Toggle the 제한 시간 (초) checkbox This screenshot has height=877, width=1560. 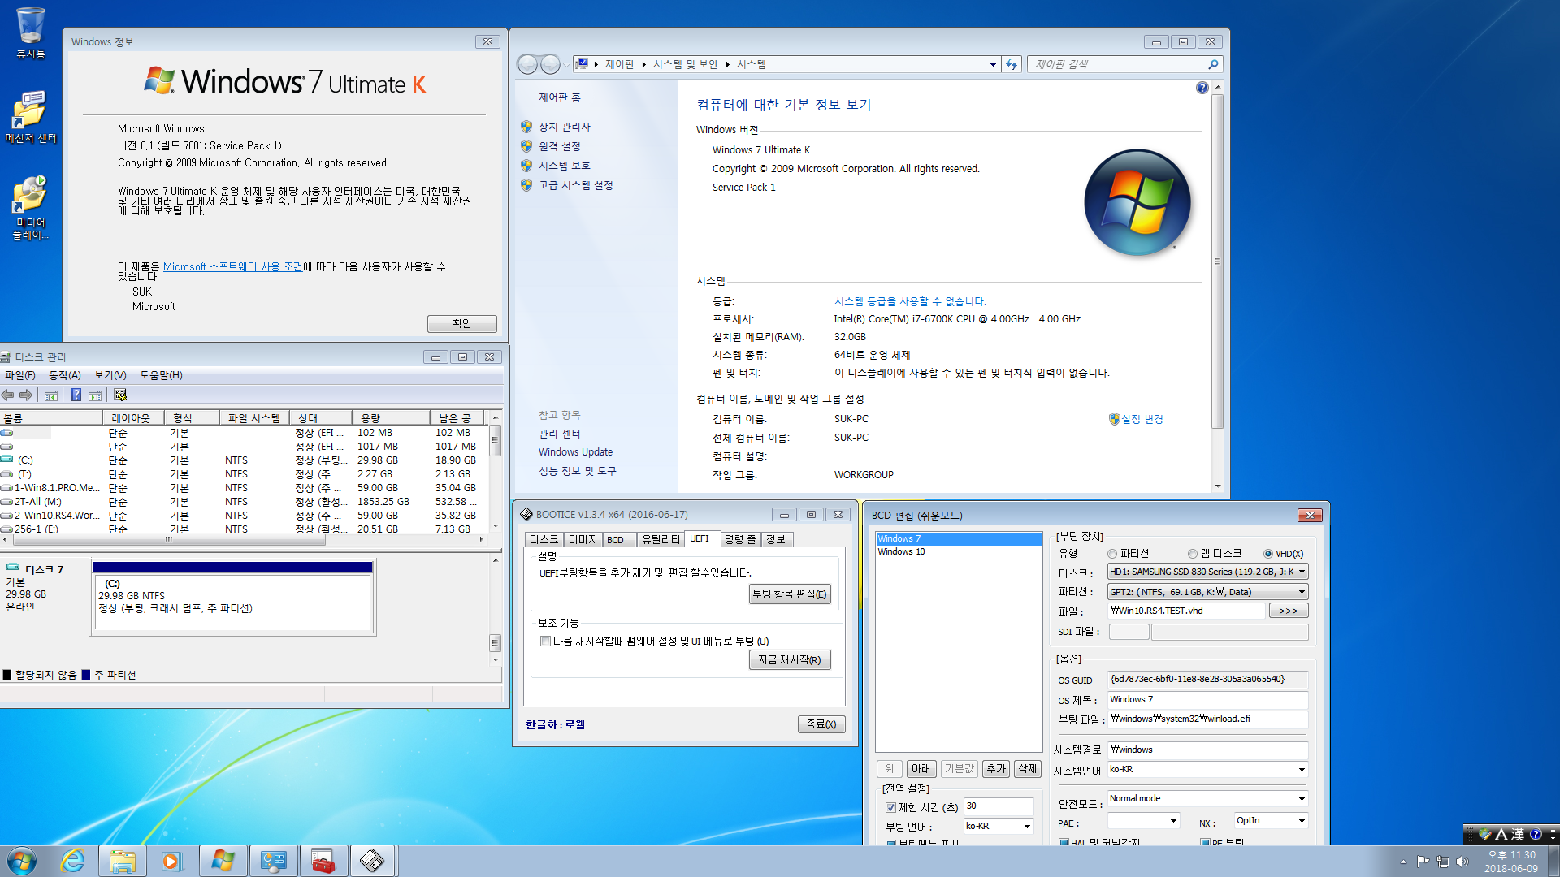point(890,807)
